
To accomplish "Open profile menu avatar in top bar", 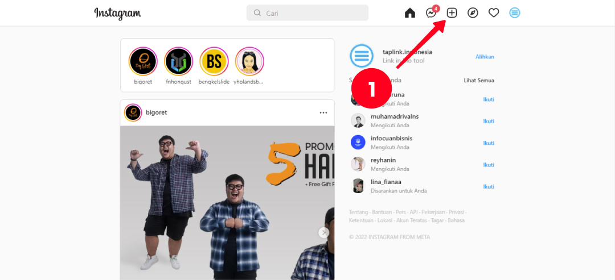I will click(515, 13).
